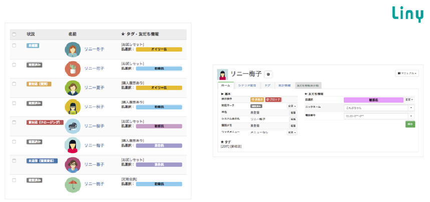Click the purple 混合肌 bar for リニー春子

coord(159,165)
